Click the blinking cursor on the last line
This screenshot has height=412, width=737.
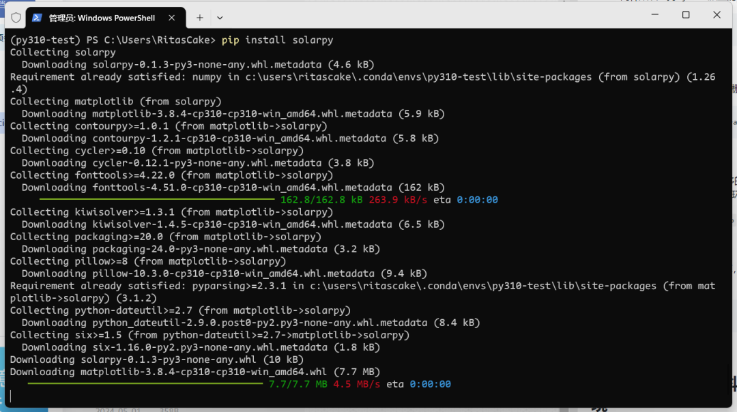coord(12,396)
